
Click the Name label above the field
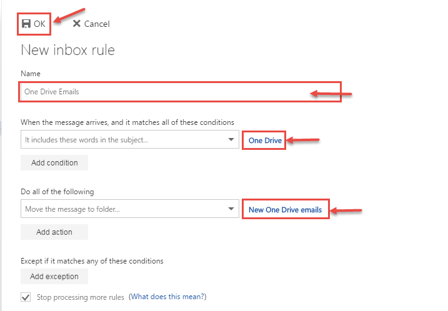[x=31, y=74]
